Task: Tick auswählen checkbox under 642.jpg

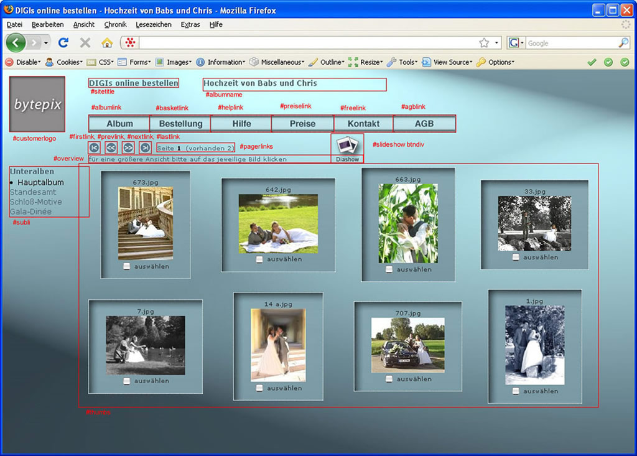Action: tap(259, 259)
